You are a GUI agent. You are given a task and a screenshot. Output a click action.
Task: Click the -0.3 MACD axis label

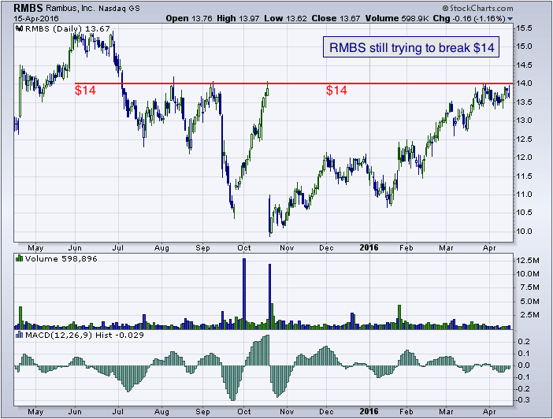522,400
